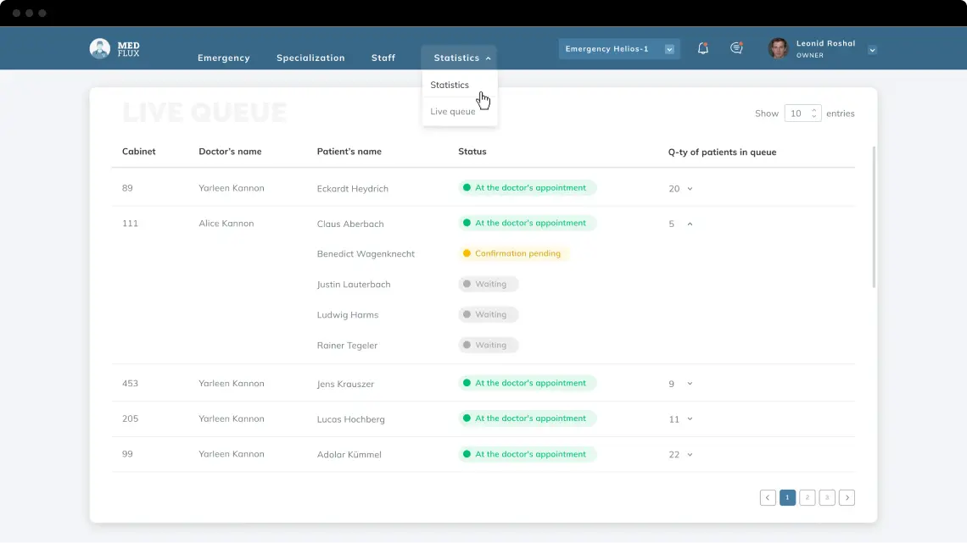The image size is (967, 543).
Task: Click the previous page left arrow
Action: tap(768, 497)
